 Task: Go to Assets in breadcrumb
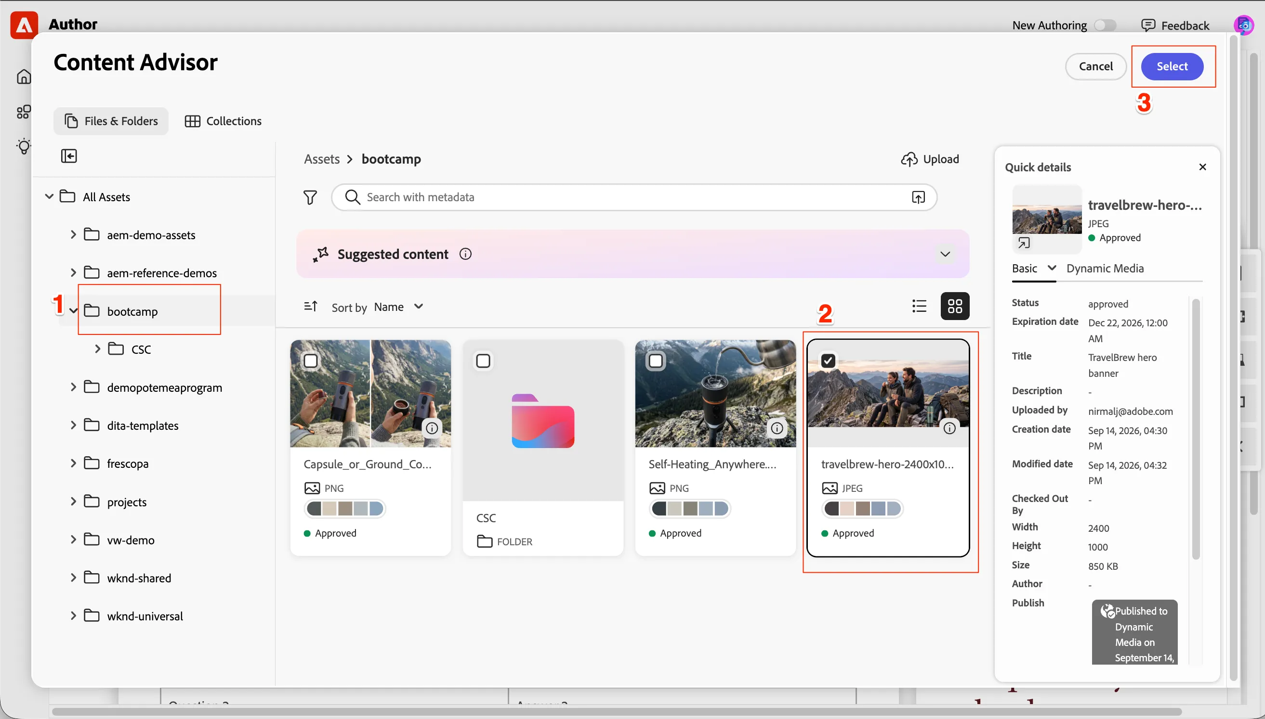pos(322,159)
